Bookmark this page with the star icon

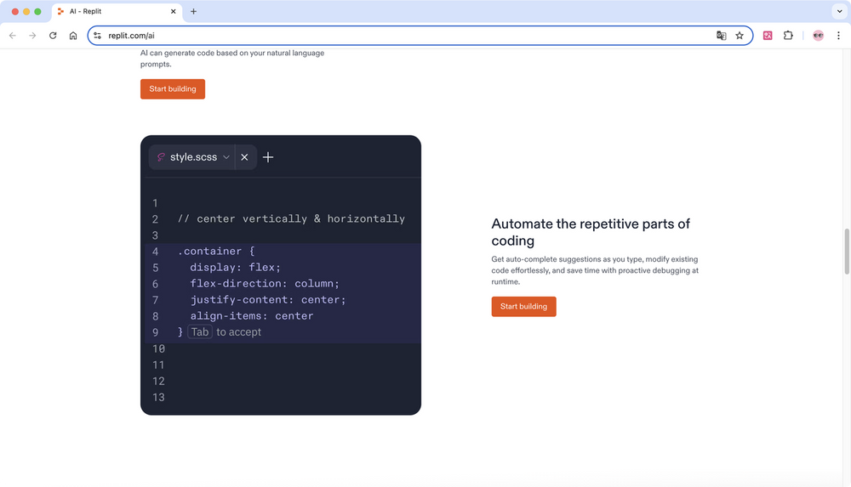pos(740,36)
